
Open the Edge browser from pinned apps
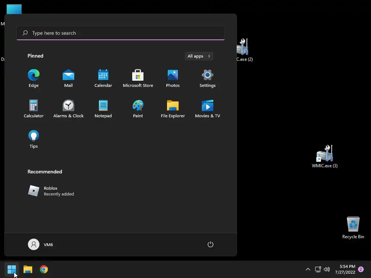coord(34,79)
